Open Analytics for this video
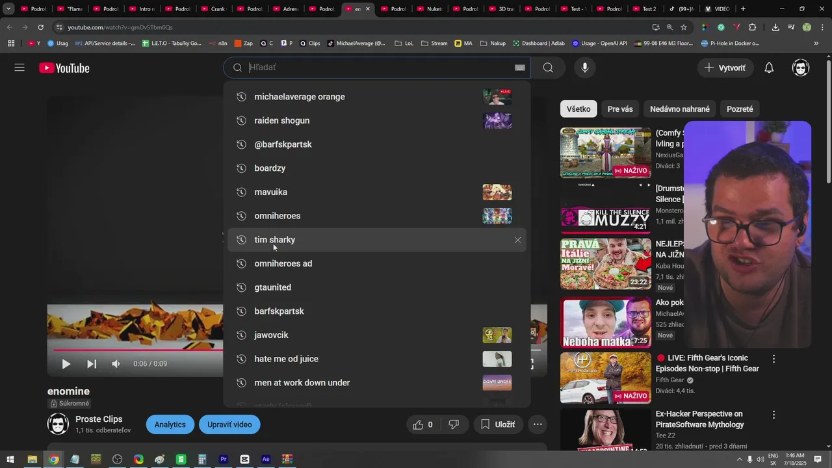The height and width of the screenshot is (468, 832). (170, 424)
